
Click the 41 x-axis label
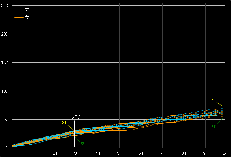tap(98, 153)
